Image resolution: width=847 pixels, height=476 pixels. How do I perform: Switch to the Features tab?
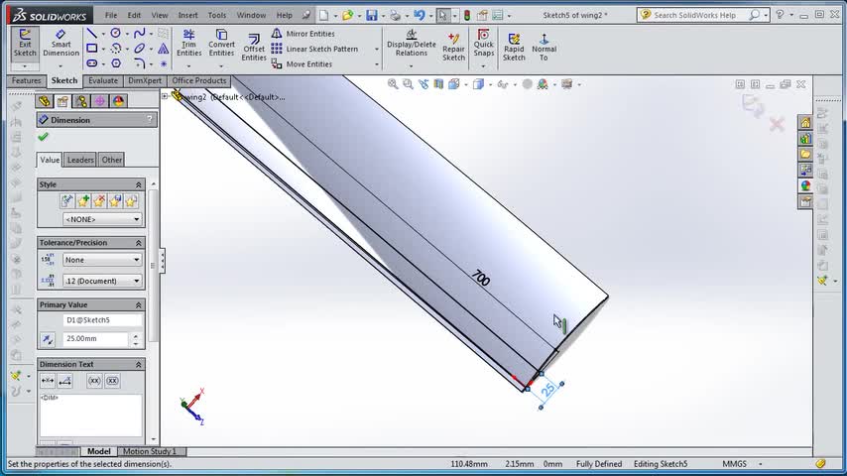(26, 80)
